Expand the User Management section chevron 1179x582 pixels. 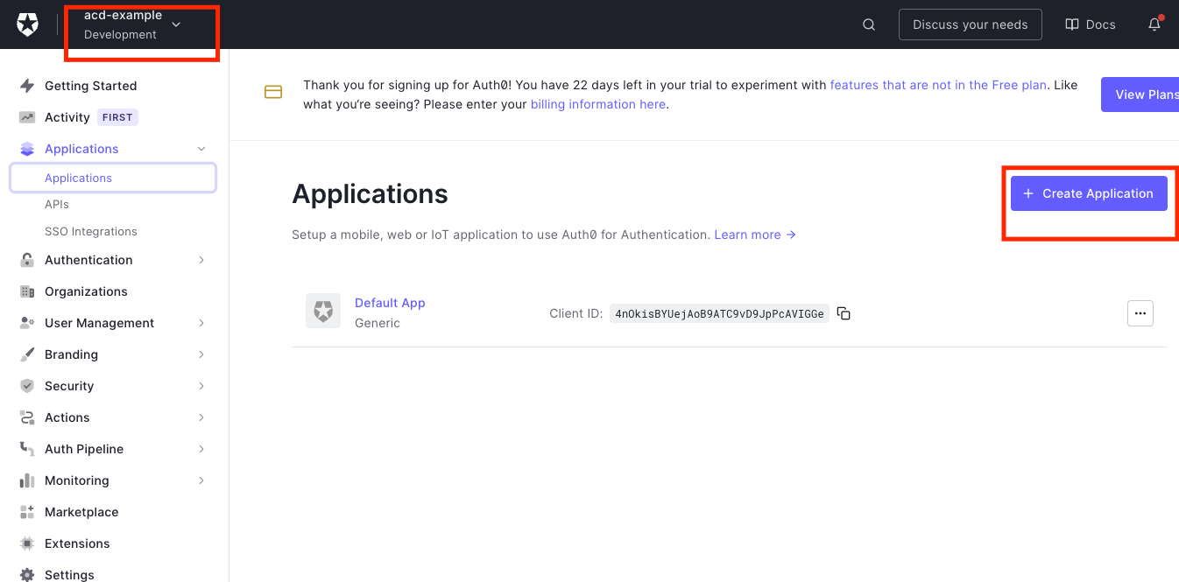coord(201,323)
